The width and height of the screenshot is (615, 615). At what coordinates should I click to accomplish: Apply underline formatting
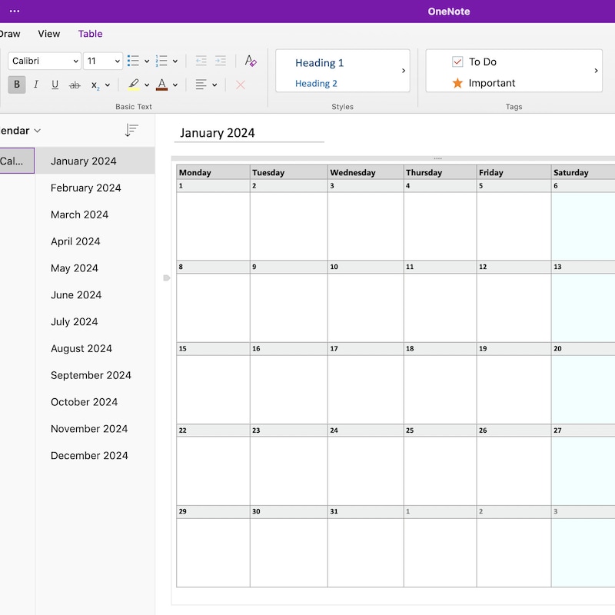tap(55, 85)
